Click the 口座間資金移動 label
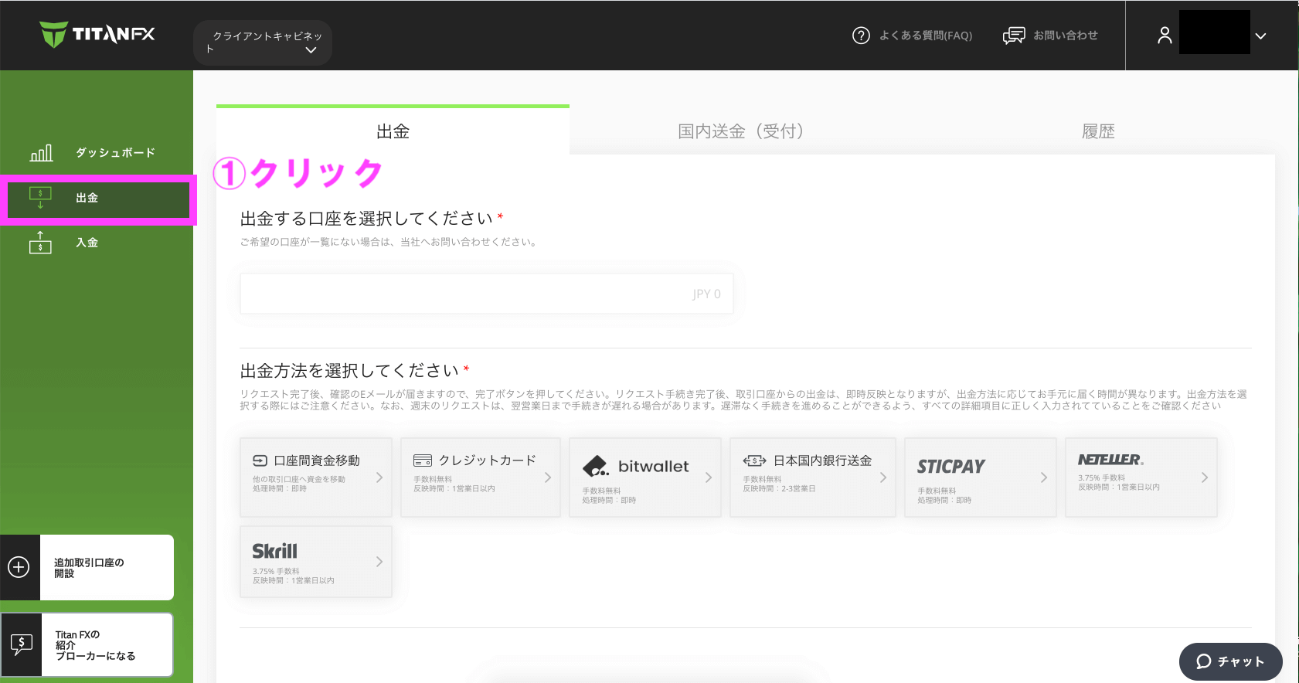The height and width of the screenshot is (683, 1299). [x=317, y=460]
